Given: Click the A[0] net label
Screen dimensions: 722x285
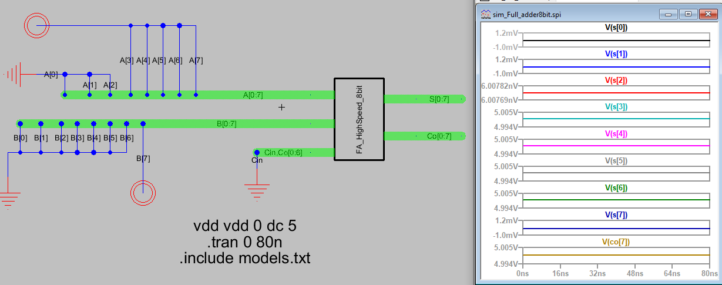Looking at the screenshot, I should [51, 75].
